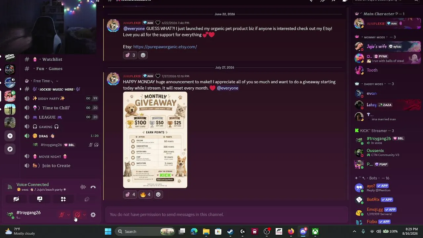Add a server with the plus button
The width and height of the screenshot is (423, 238).
[x=10, y=136]
